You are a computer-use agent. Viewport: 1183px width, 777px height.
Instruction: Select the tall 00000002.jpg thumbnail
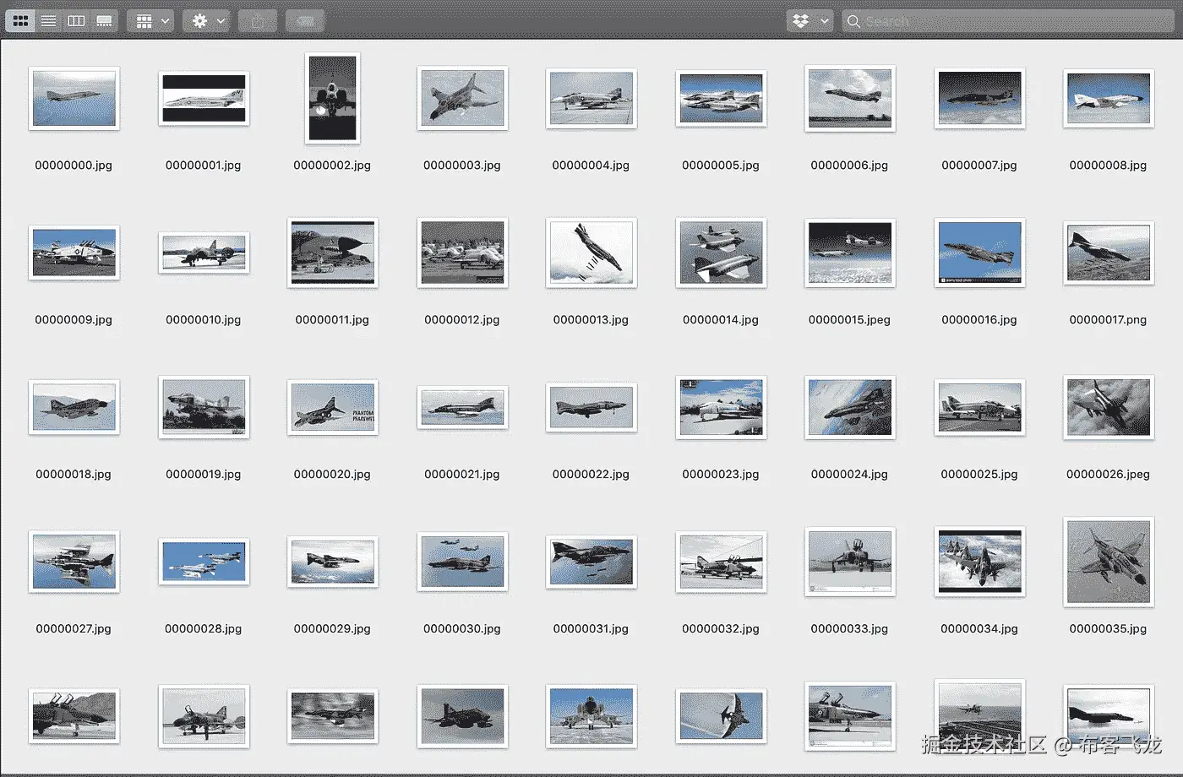pos(332,98)
